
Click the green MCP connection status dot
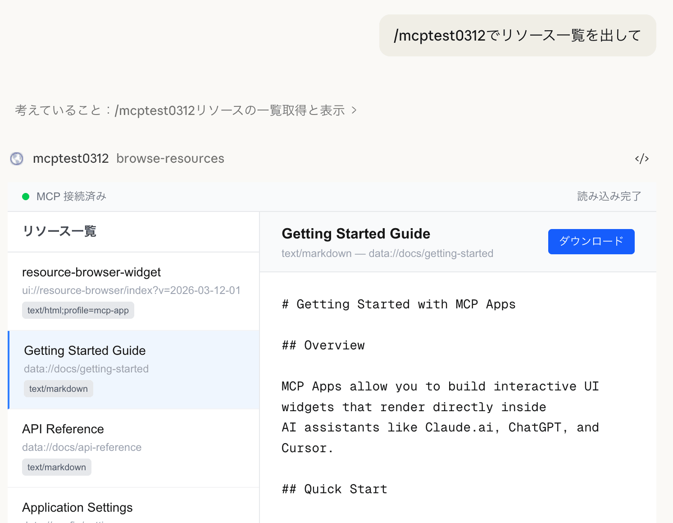tap(26, 197)
